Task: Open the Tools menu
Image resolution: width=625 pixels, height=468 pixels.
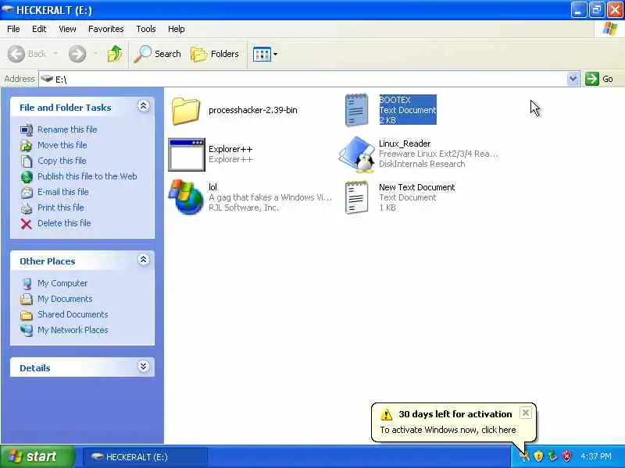Action: click(146, 29)
